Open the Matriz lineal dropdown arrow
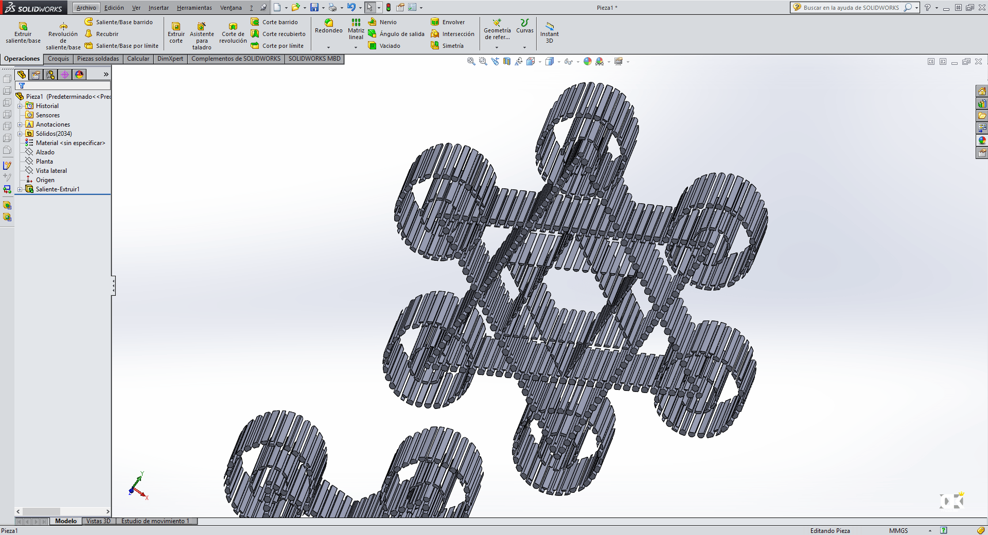 (x=356, y=47)
